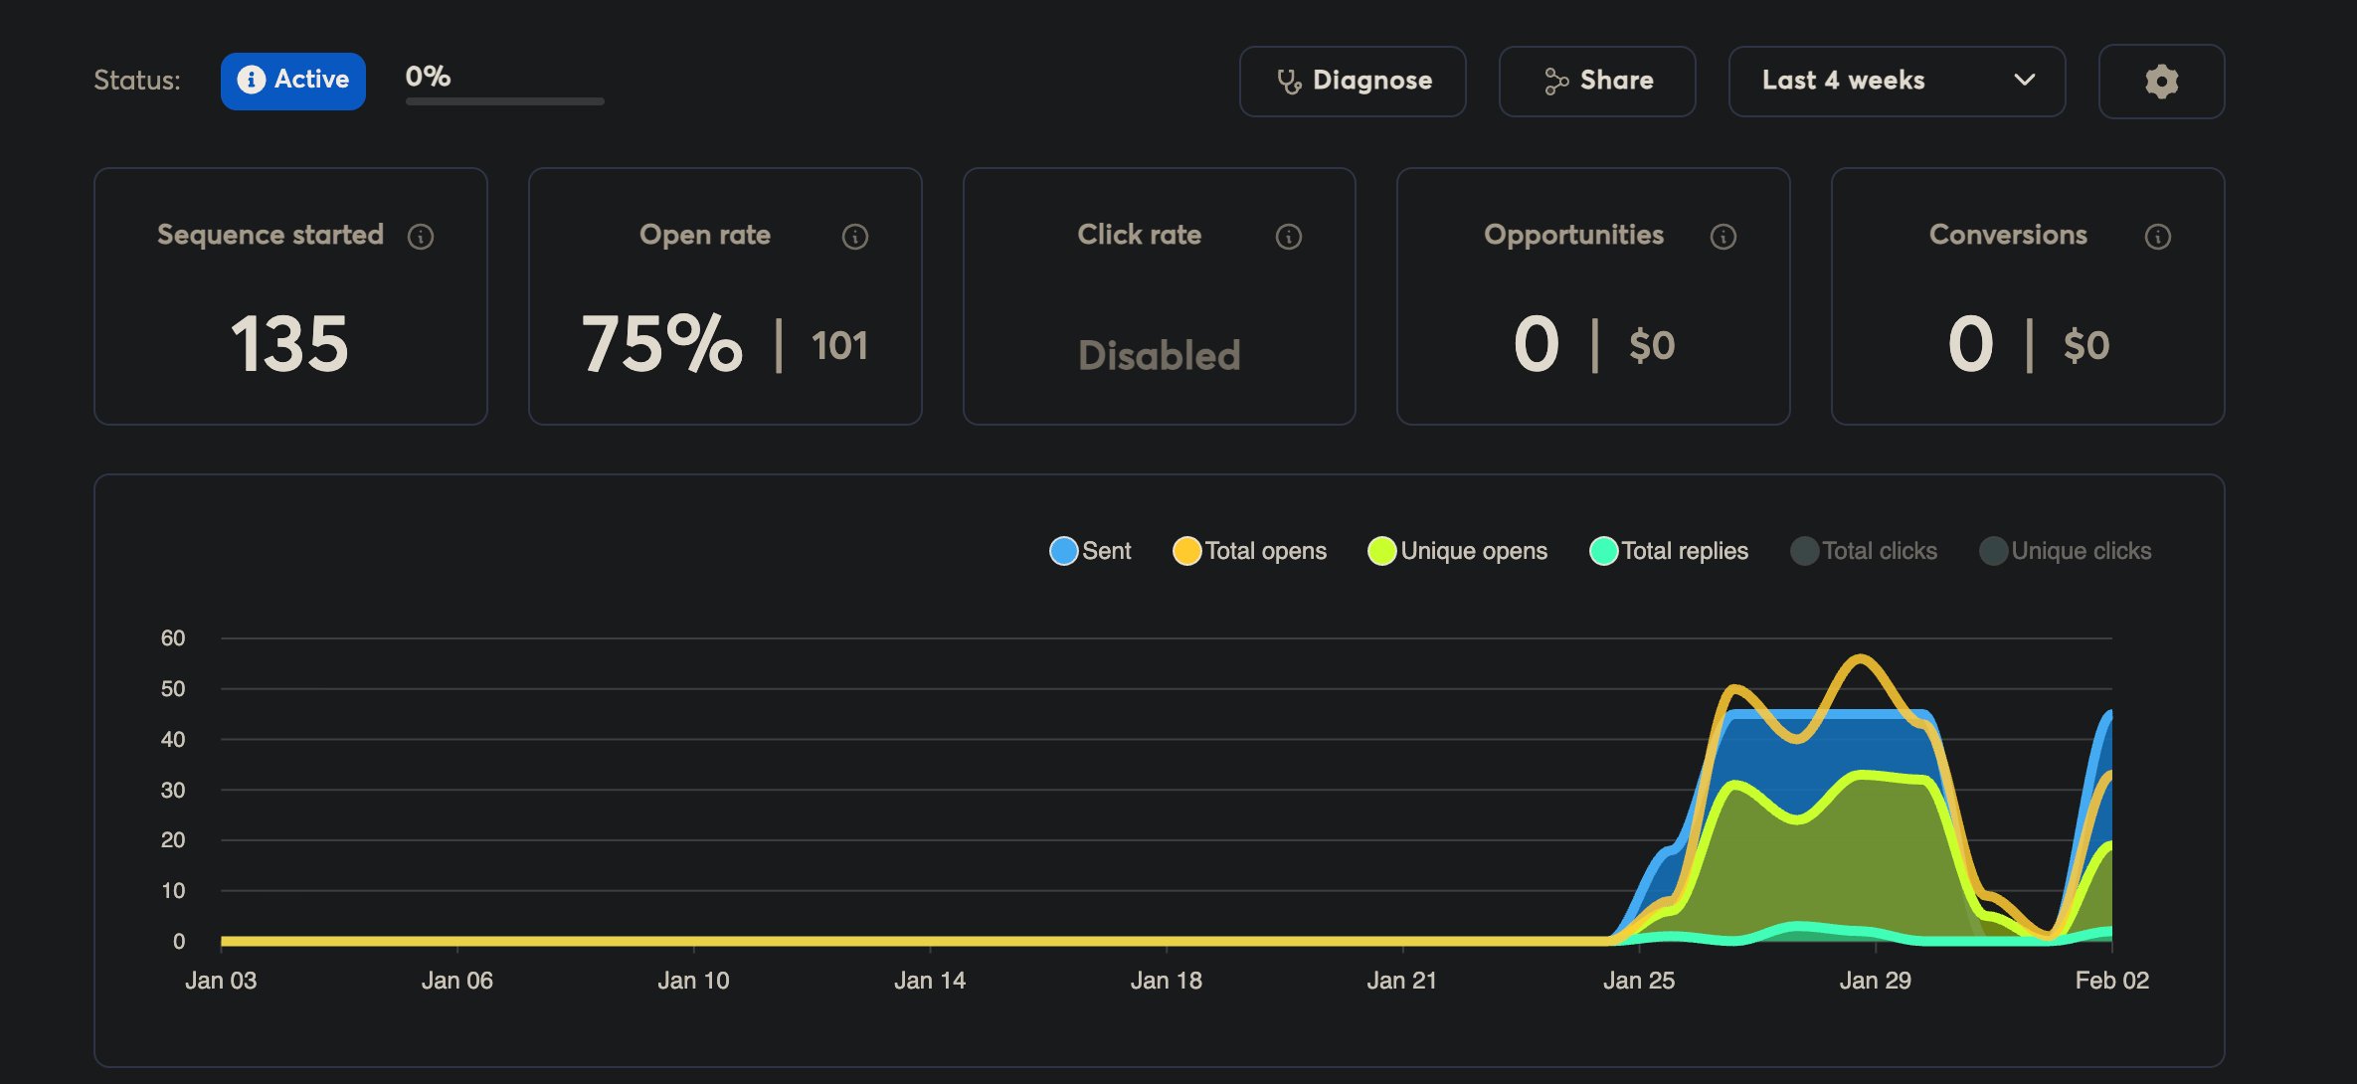Show the Unique clicks chart series
Image resolution: width=2357 pixels, height=1084 pixels.
click(x=2066, y=551)
